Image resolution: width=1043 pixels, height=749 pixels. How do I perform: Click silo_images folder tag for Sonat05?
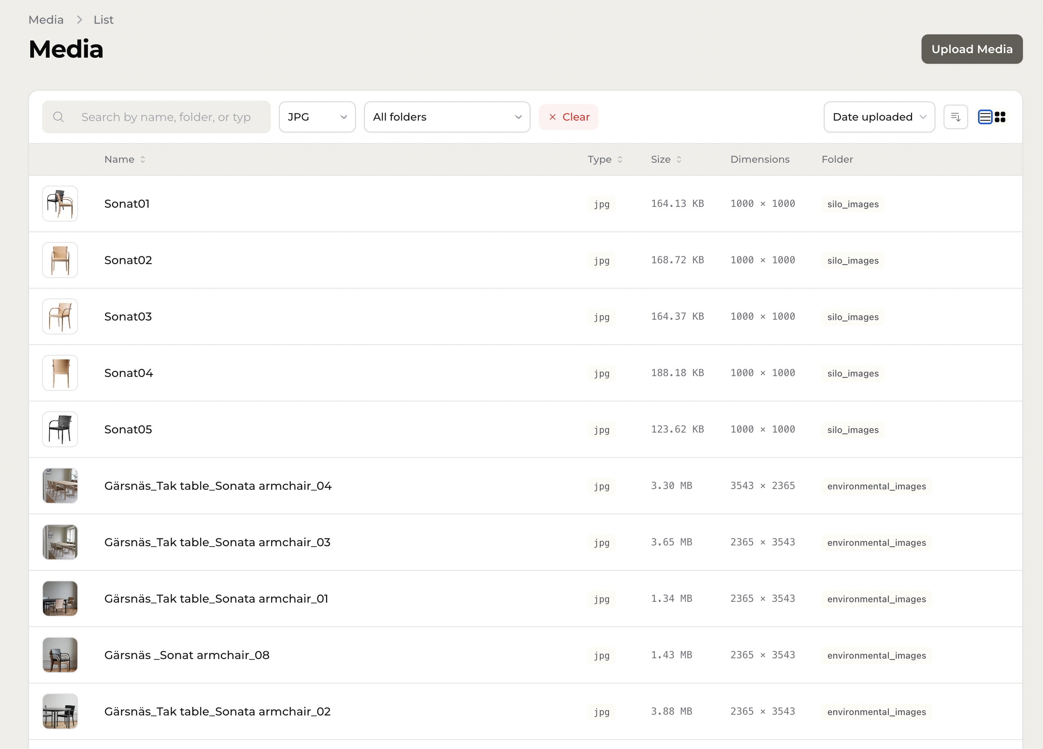tap(853, 430)
